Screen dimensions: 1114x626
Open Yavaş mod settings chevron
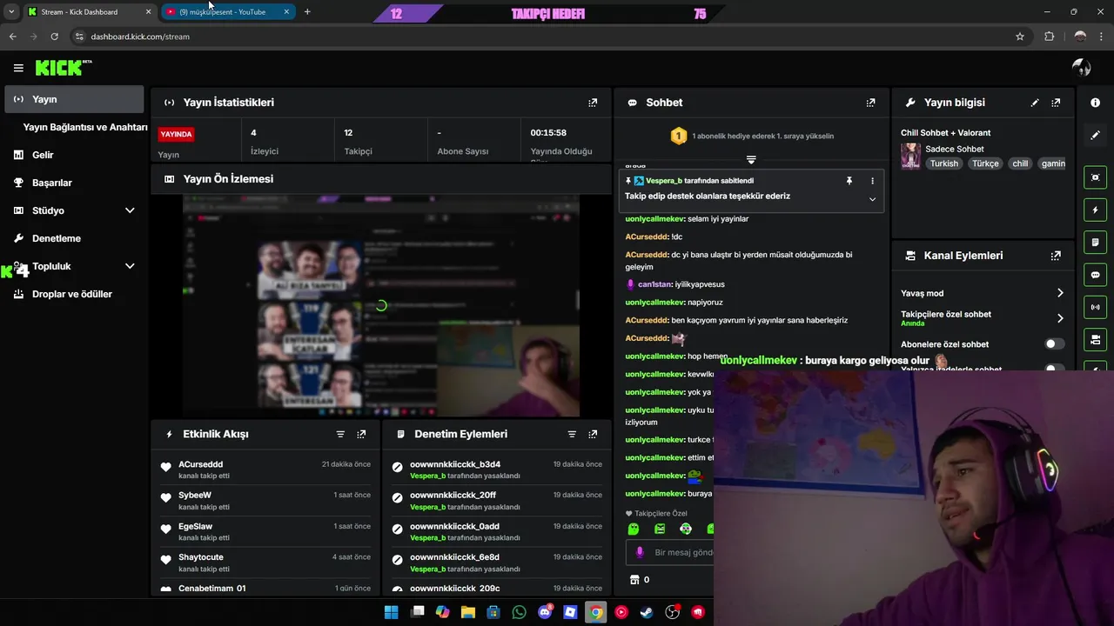tap(1060, 293)
